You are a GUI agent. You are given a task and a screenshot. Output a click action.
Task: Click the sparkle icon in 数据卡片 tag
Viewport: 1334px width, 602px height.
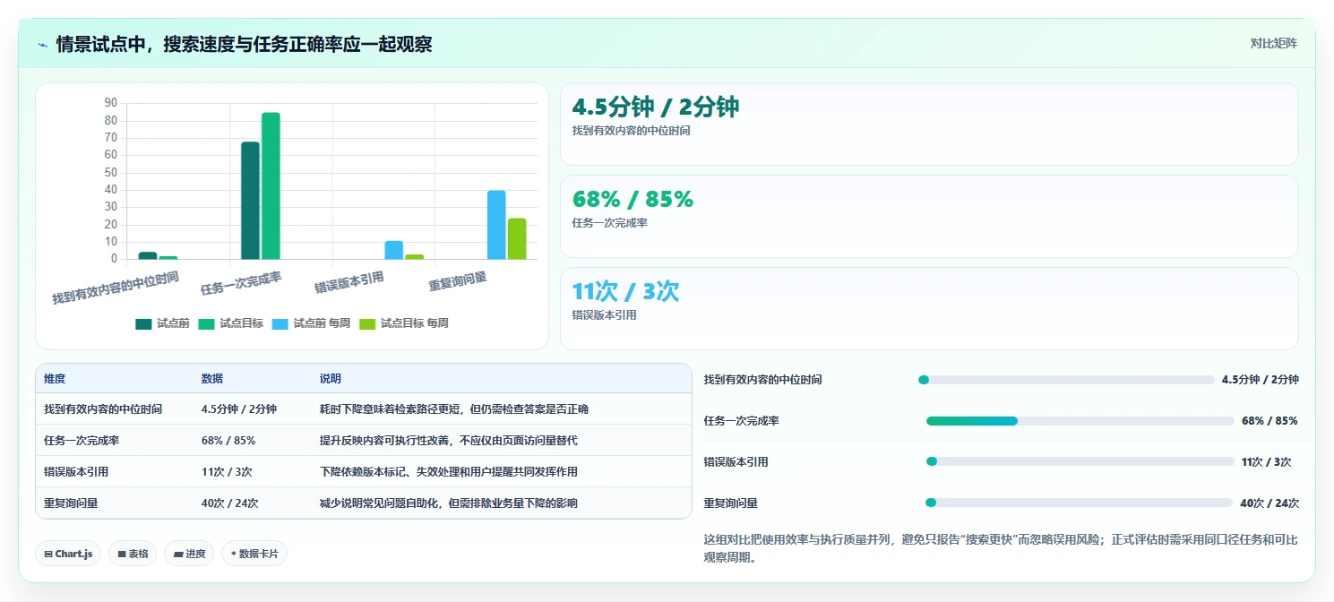tap(233, 554)
